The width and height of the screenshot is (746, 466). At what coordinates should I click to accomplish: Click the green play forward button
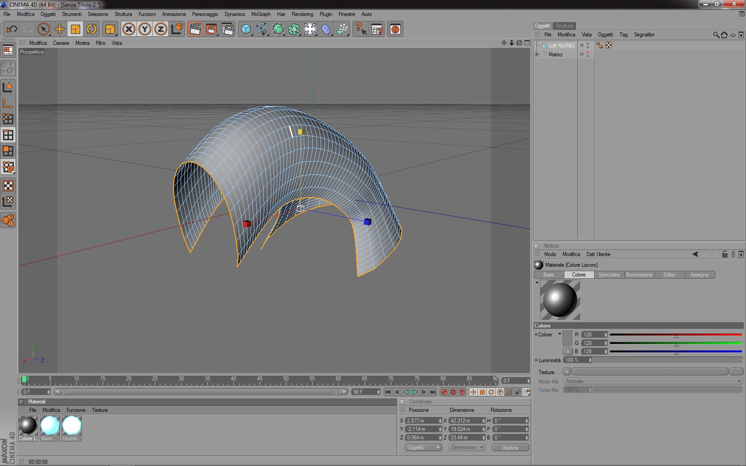tap(415, 392)
